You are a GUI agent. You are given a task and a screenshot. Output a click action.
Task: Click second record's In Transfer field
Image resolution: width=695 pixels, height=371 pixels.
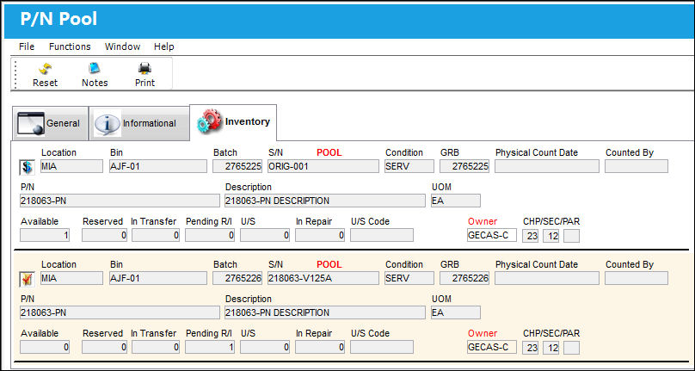pos(156,347)
